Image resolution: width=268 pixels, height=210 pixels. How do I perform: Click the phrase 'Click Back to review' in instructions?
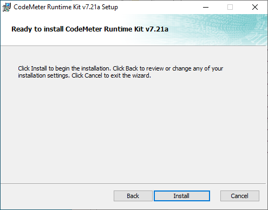tap(138, 68)
